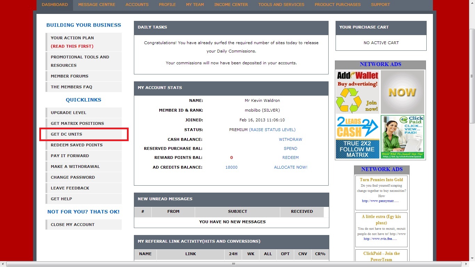Open the AddWallet banner ad
The height and width of the screenshot is (267, 475).
(357, 92)
